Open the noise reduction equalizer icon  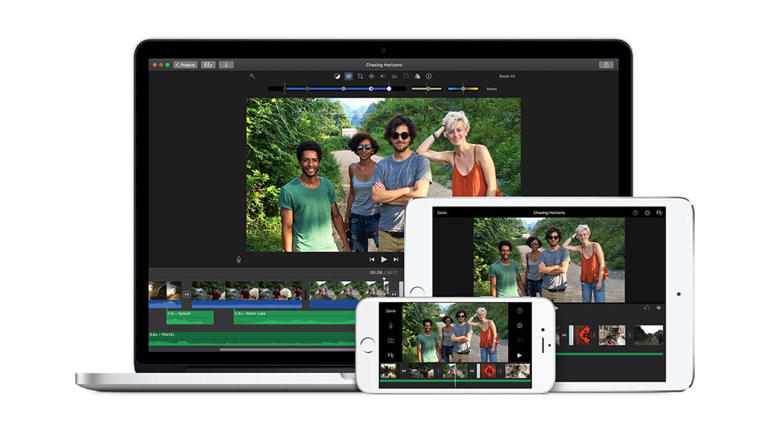coord(394,76)
